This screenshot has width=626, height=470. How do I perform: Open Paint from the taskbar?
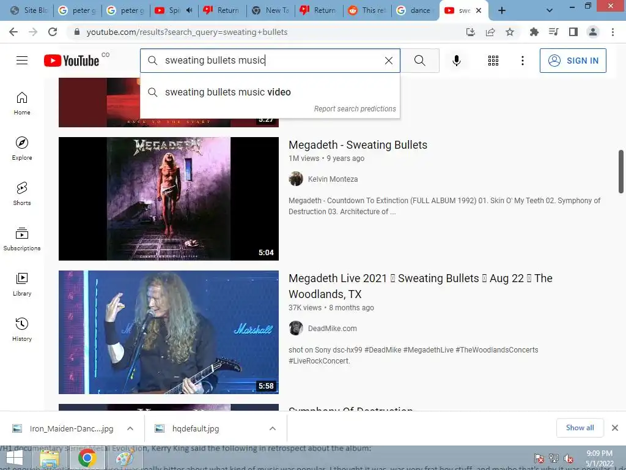click(x=124, y=458)
